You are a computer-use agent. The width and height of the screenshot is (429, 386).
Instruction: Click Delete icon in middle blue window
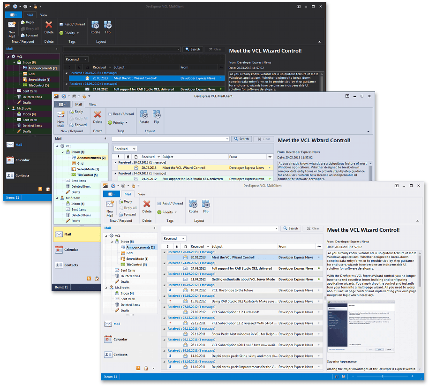coord(98,114)
